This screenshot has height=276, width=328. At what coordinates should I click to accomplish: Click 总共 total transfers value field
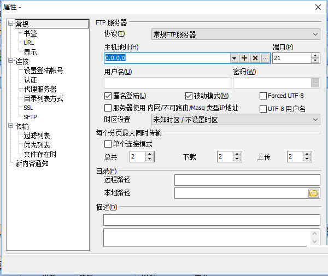tap(138, 157)
